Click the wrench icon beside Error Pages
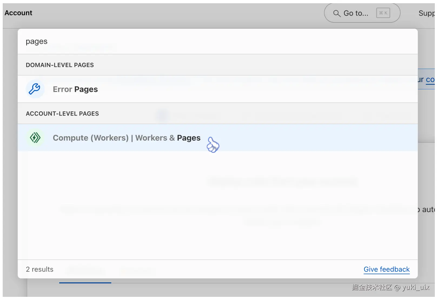Viewport: 437px width, 299px height. (x=35, y=89)
